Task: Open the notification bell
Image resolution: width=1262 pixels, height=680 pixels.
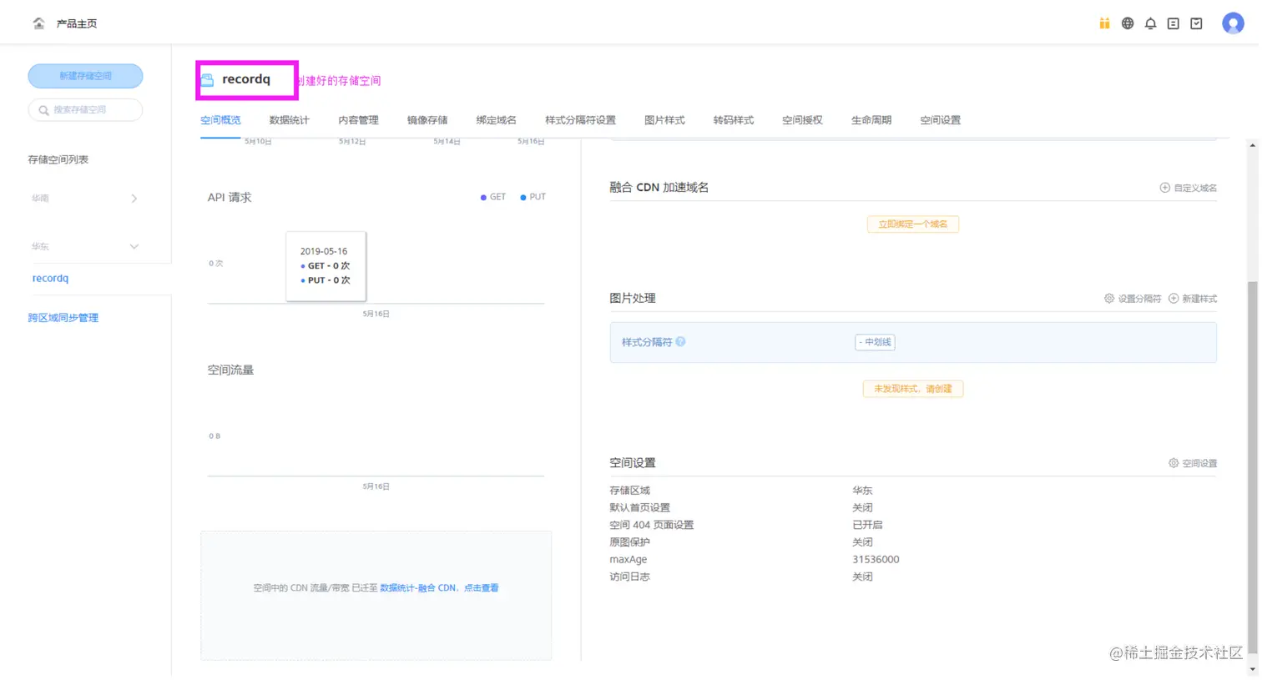Action: (x=1150, y=23)
